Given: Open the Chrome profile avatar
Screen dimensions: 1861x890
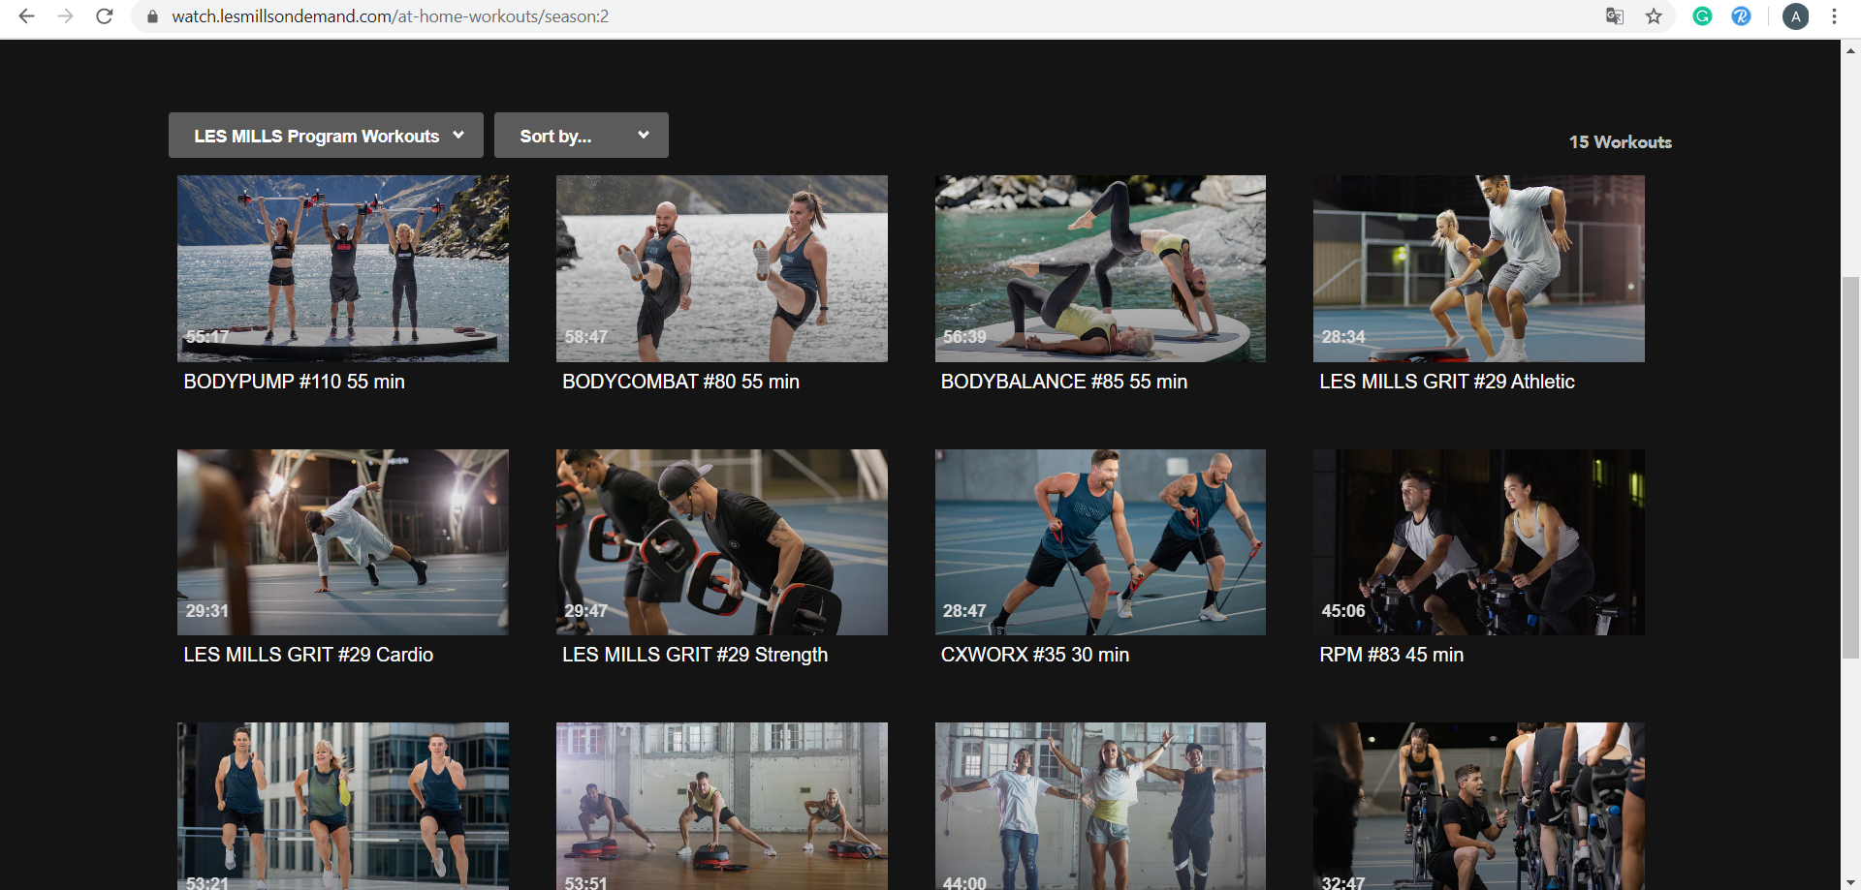Looking at the screenshot, I should click(1795, 16).
